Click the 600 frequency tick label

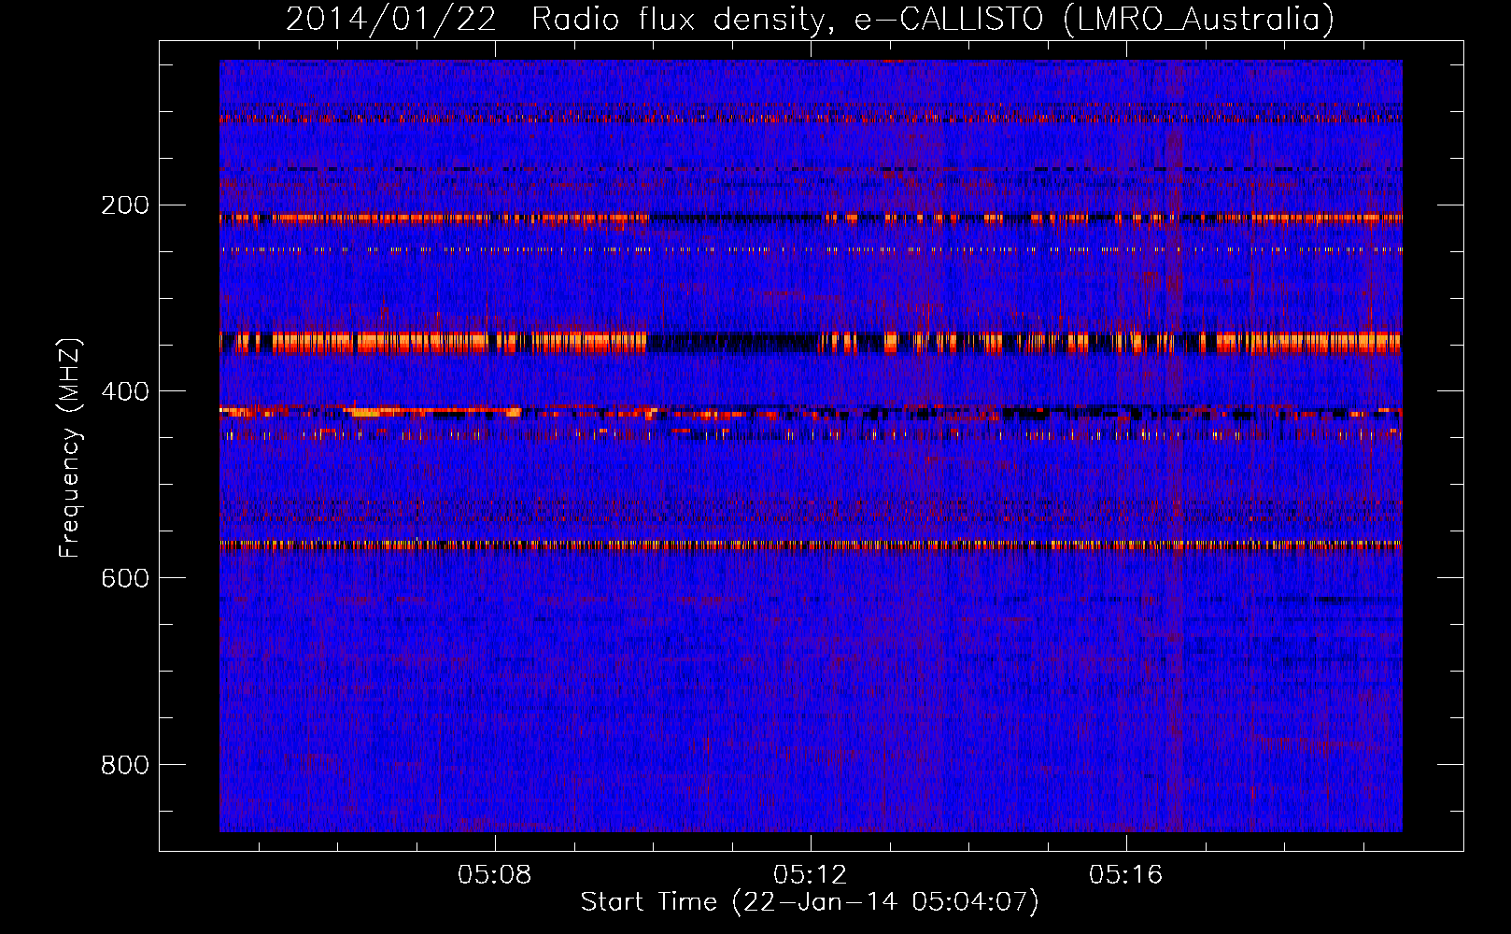tap(125, 578)
